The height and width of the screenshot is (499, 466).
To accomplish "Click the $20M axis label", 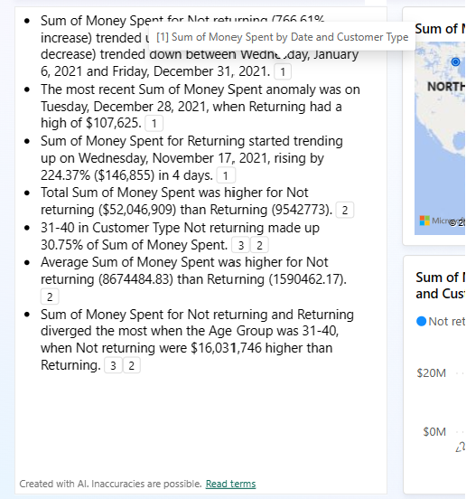I will pos(432,373).
